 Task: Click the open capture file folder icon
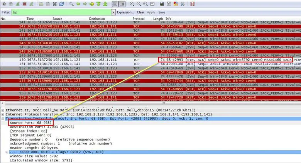(x=41, y=4)
